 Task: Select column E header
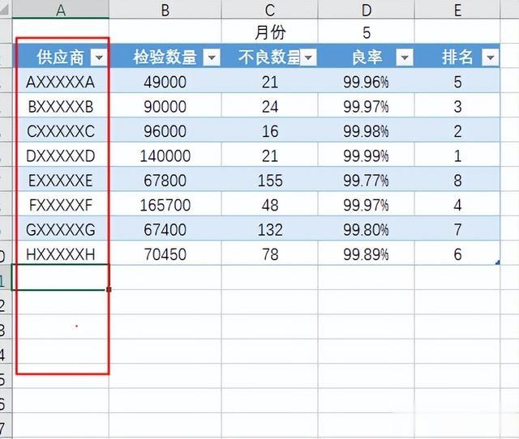457,9
